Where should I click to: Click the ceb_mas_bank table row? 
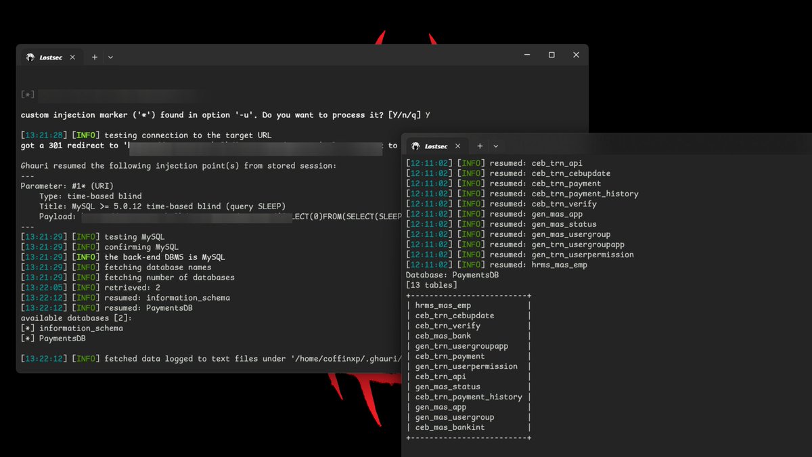(x=468, y=336)
